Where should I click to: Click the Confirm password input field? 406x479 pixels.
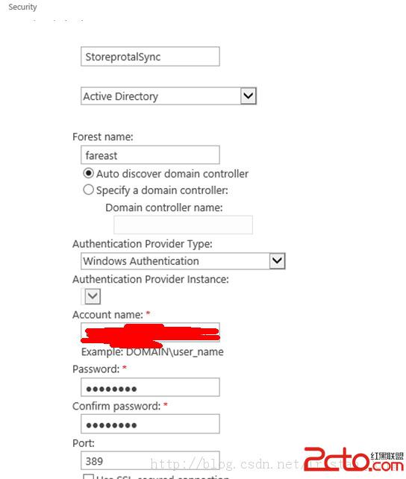click(150, 424)
